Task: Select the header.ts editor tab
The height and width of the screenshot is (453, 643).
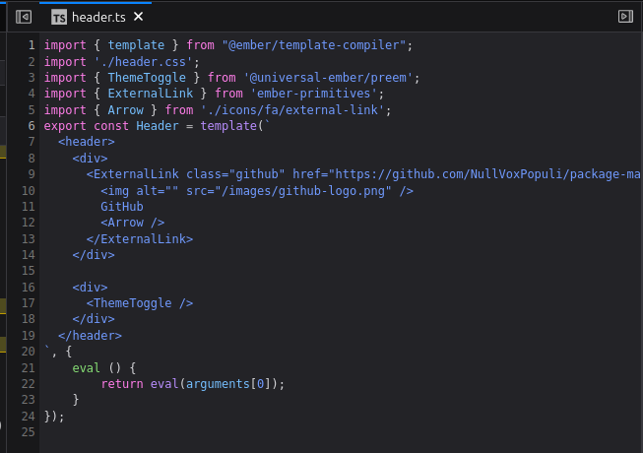Action: 96,17
